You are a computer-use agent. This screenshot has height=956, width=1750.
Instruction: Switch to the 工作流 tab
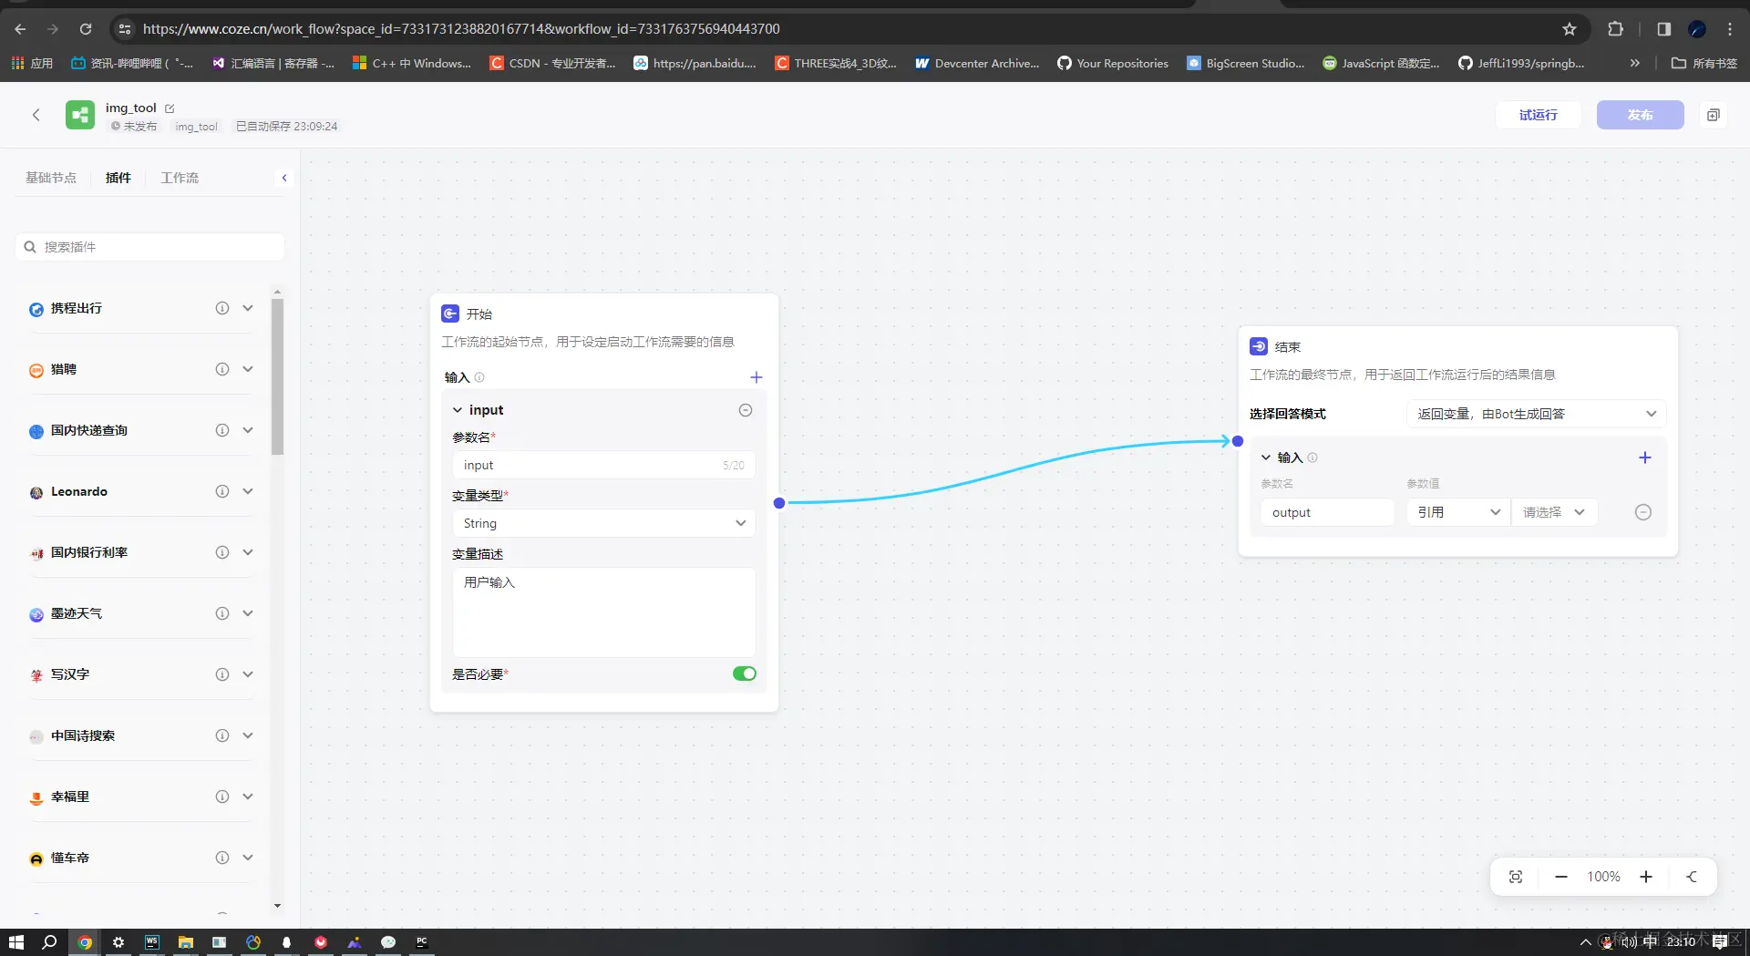180,178
